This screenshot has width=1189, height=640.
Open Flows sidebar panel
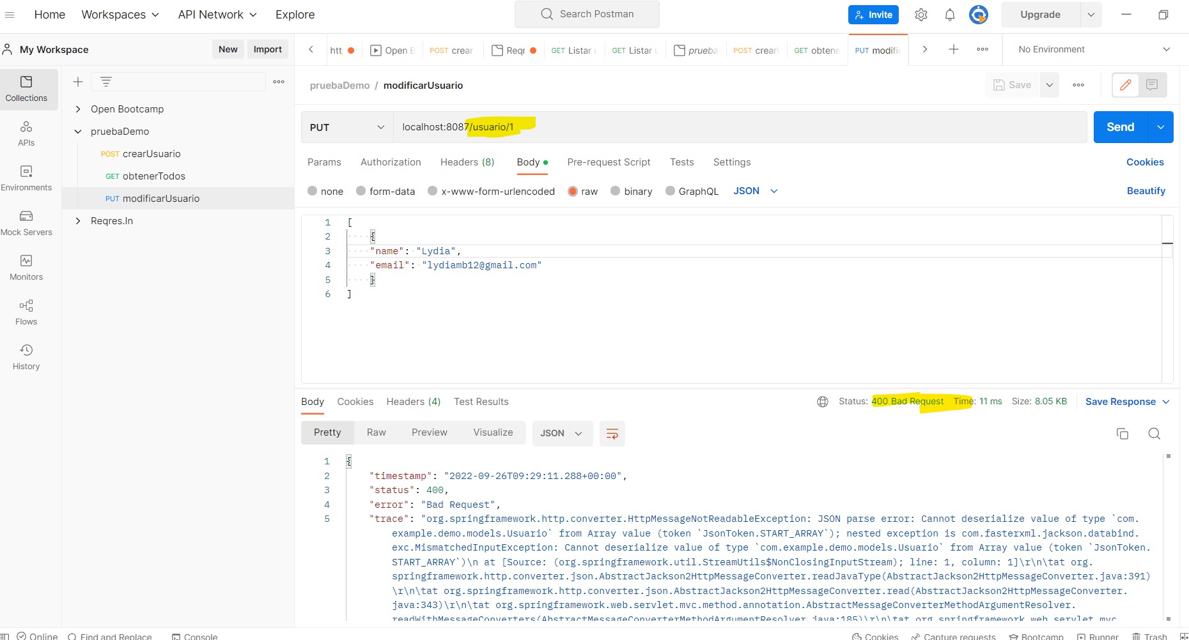coord(26,313)
